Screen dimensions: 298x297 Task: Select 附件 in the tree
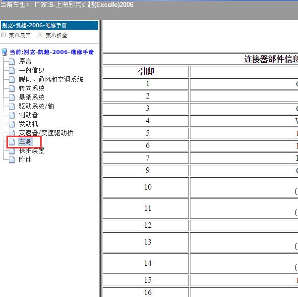(x=25, y=159)
